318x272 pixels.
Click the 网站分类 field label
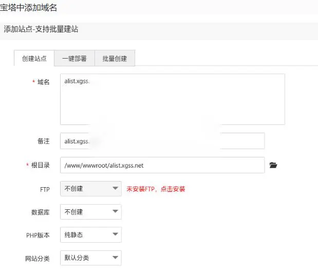tap(38, 259)
